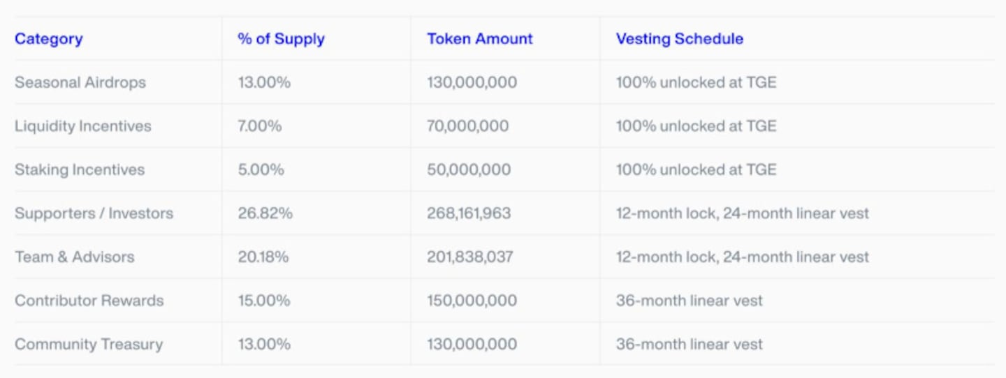Click the Team & Advisors cell
The width and height of the screenshot is (1006, 378).
pyautogui.click(x=74, y=257)
